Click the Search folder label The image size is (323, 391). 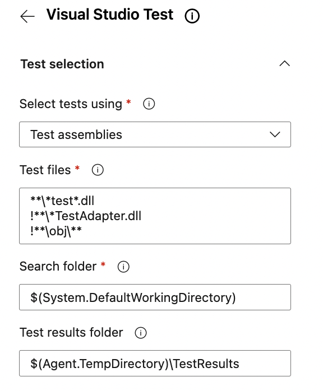point(58,266)
